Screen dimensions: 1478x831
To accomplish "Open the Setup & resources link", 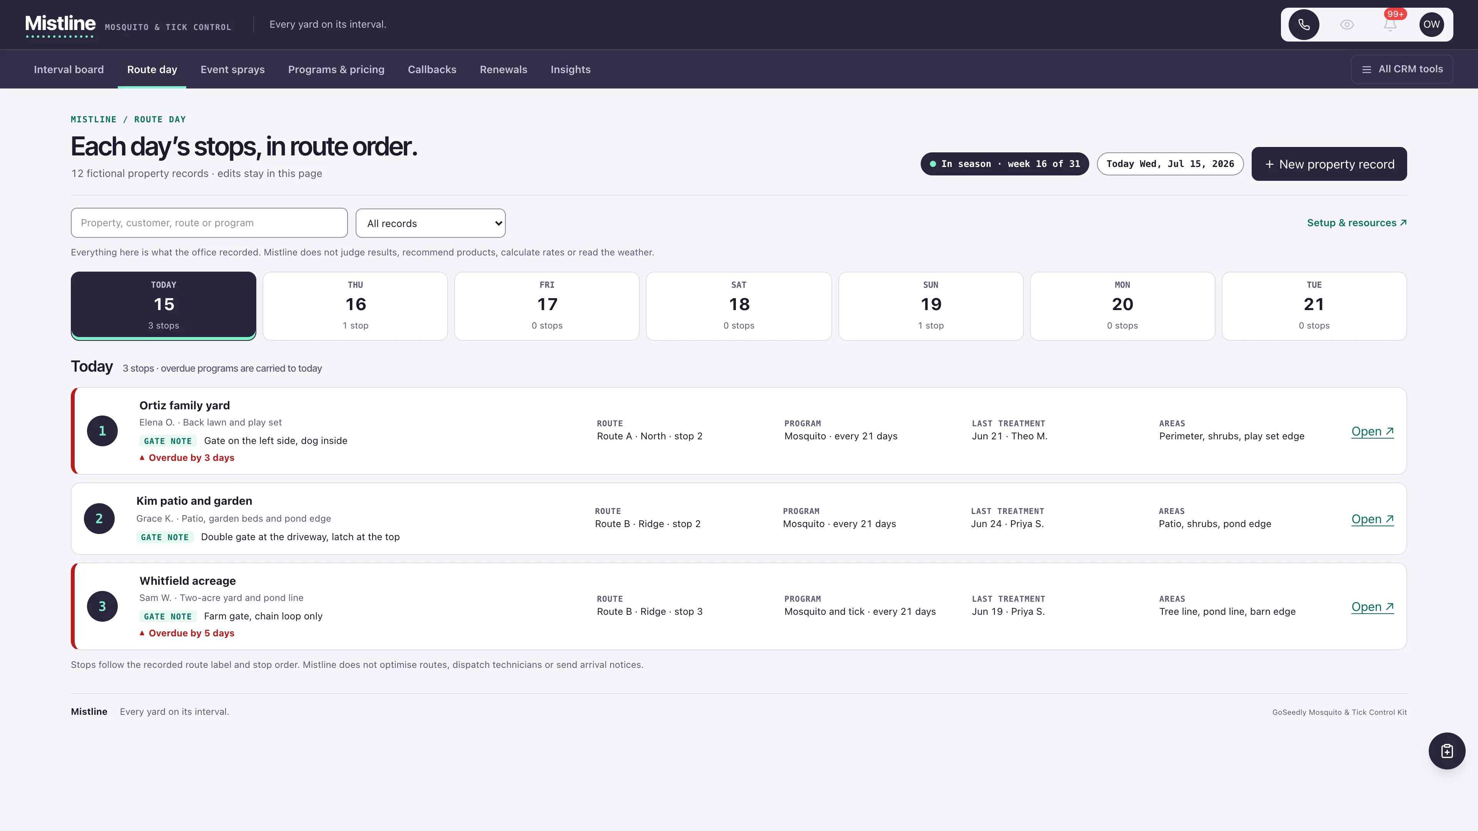I will tap(1357, 222).
